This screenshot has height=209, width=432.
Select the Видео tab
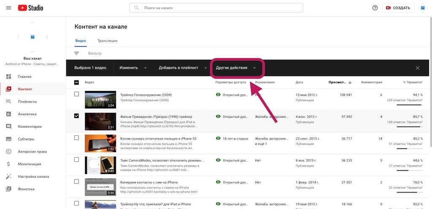tap(80, 41)
